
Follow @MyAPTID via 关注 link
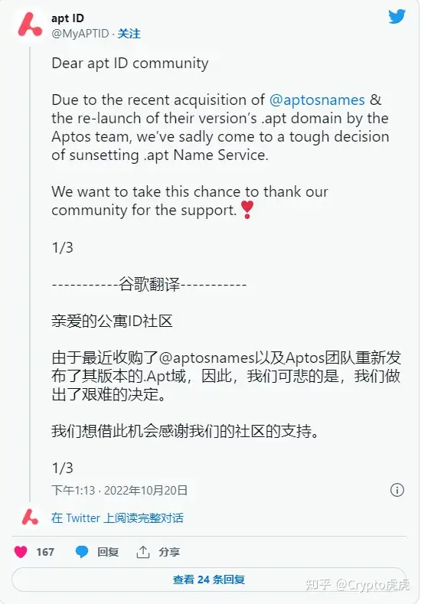point(129,34)
